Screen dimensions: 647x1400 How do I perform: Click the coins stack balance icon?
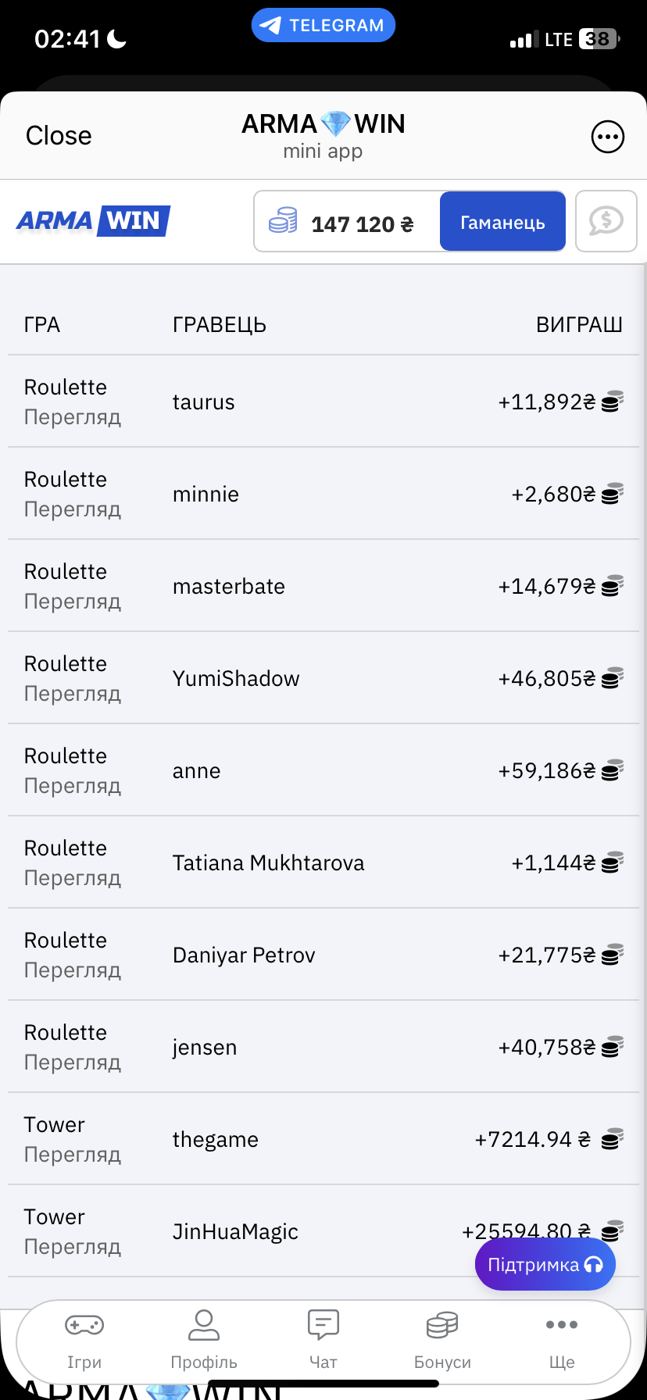click(x=283, y=221)
